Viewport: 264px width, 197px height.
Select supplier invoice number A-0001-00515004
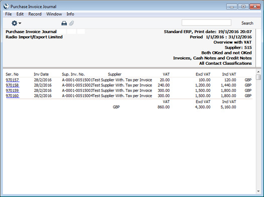tap(77, 95)
